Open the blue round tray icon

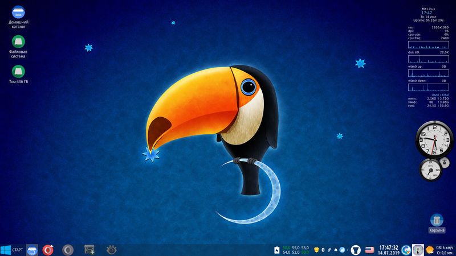[343, 250]
